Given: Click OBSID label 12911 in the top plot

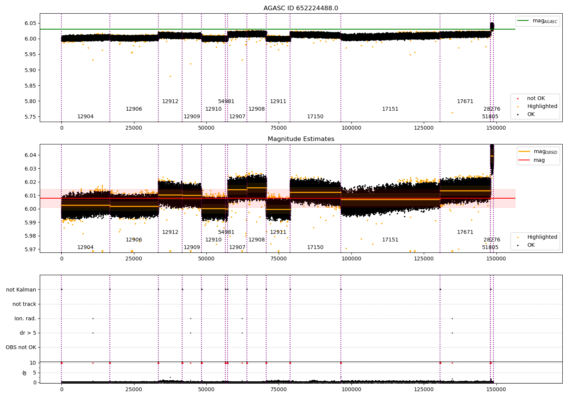Looking at the screenshot, I should (x=278, y=102).
